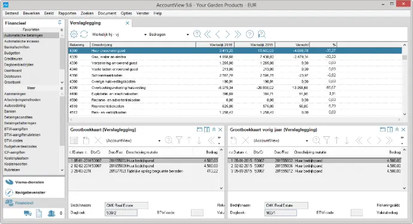
Task: Collapse Grootboekkaart vorig jaar panel with chevron
Action: point(397,130)
